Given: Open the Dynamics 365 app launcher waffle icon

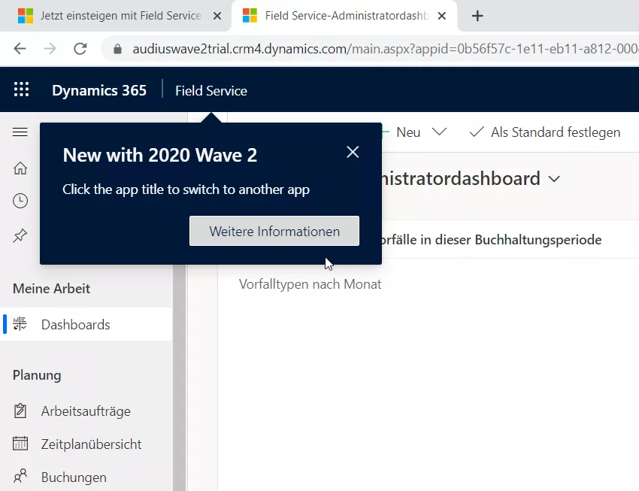Looking at the screenshot, I should point(22,90).
